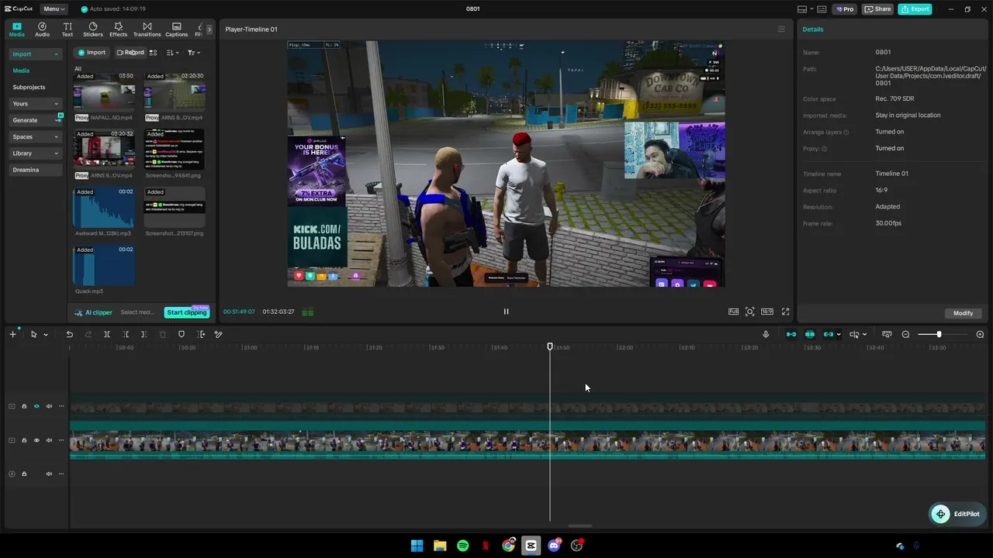
Task: Open the Stickers panel
Action: coord(93,29)
